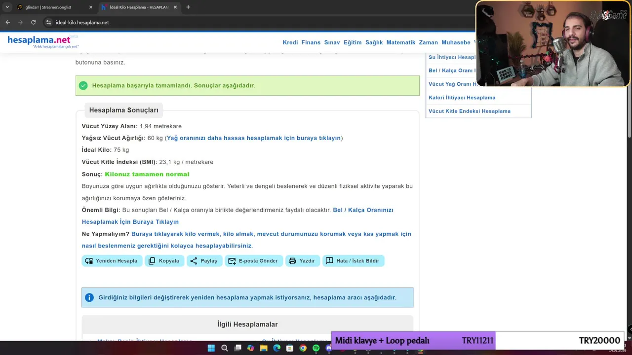Screen dimensions: 632x355
Task: Click the blue info icon in notice
Action: (89, 297)
